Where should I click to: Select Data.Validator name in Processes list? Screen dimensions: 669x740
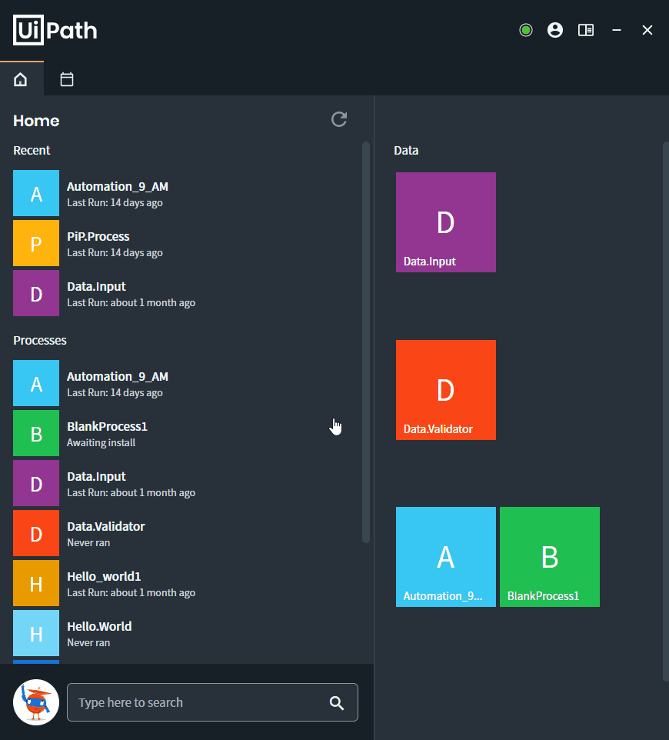click(105, 527)
